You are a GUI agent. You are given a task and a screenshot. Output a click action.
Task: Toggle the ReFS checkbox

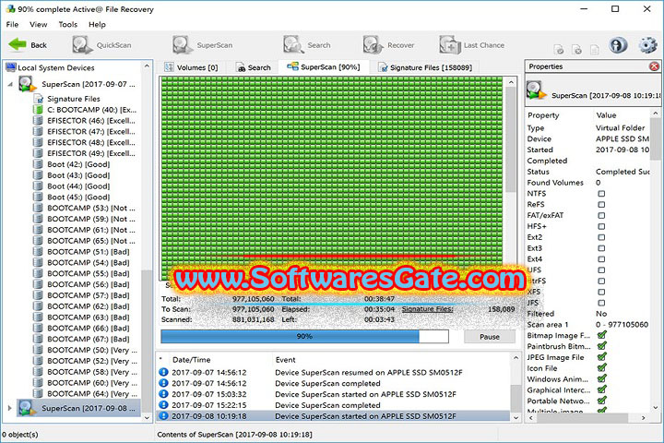(601, 204)
